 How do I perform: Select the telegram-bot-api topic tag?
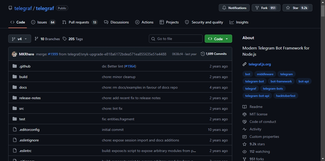[x=257, y=96]
